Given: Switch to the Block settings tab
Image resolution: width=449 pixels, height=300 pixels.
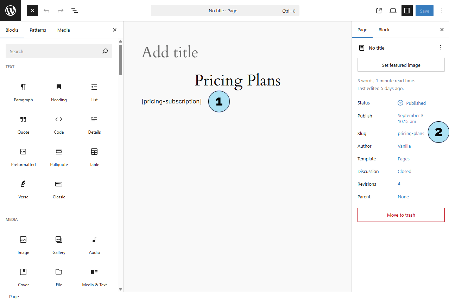Looking at the screenshot, I should click(x=384, y=30).
